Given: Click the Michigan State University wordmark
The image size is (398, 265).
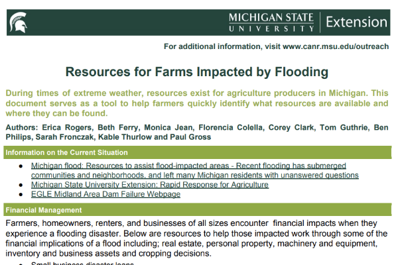Looking at the screenshot, I should click(271, 23).
